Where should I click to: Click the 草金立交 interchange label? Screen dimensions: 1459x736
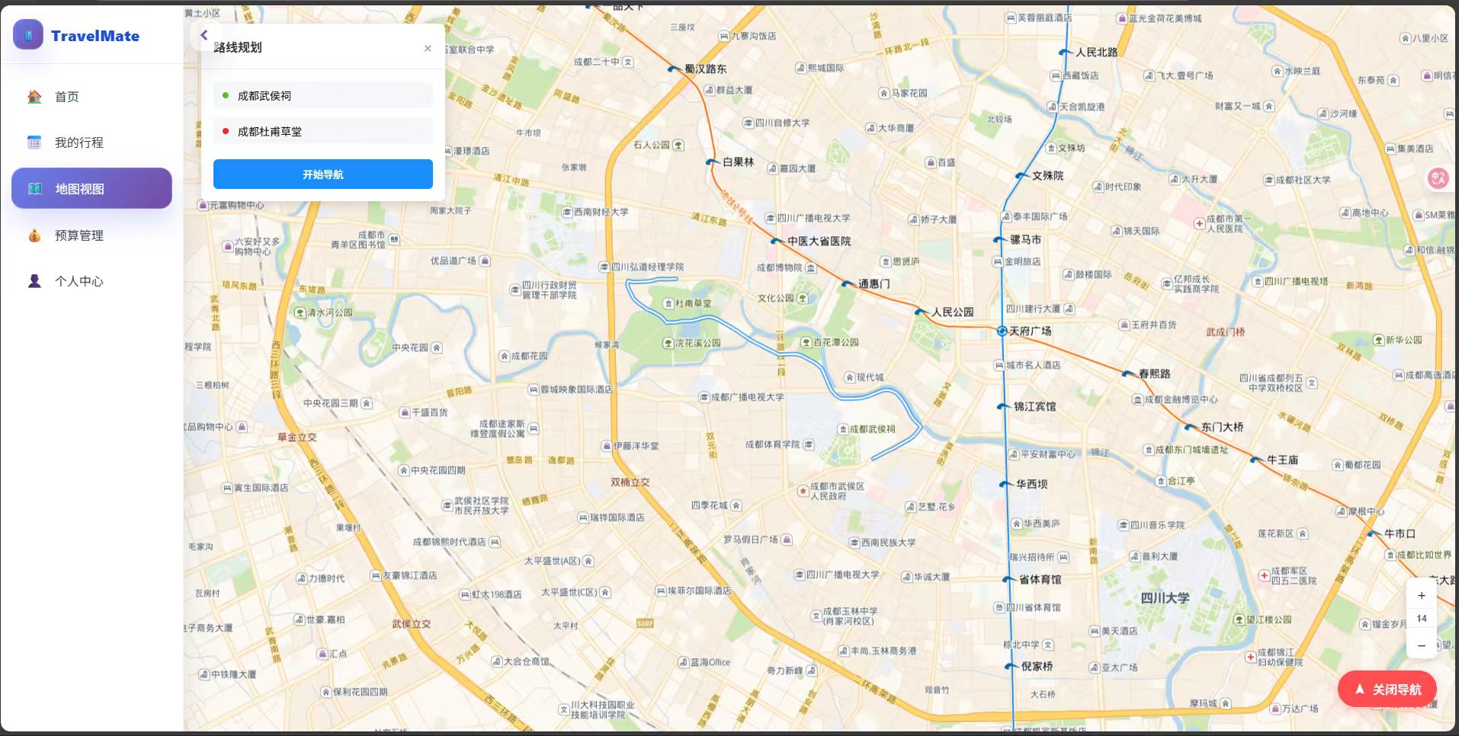297,437
